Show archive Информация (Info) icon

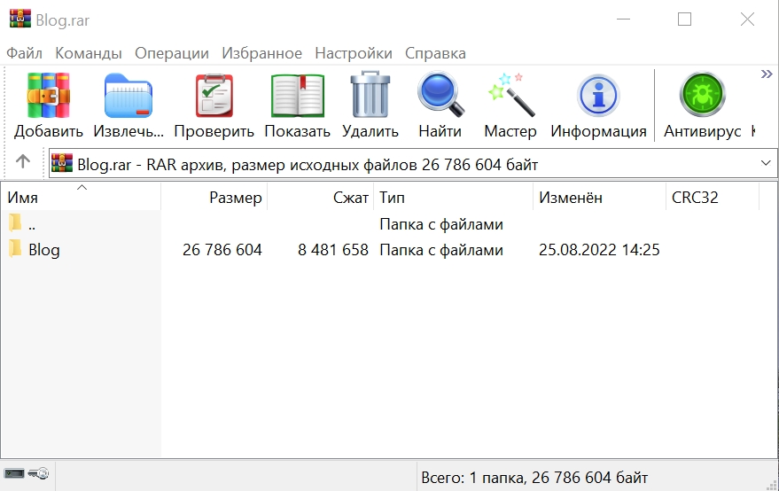tap(598, 96)
